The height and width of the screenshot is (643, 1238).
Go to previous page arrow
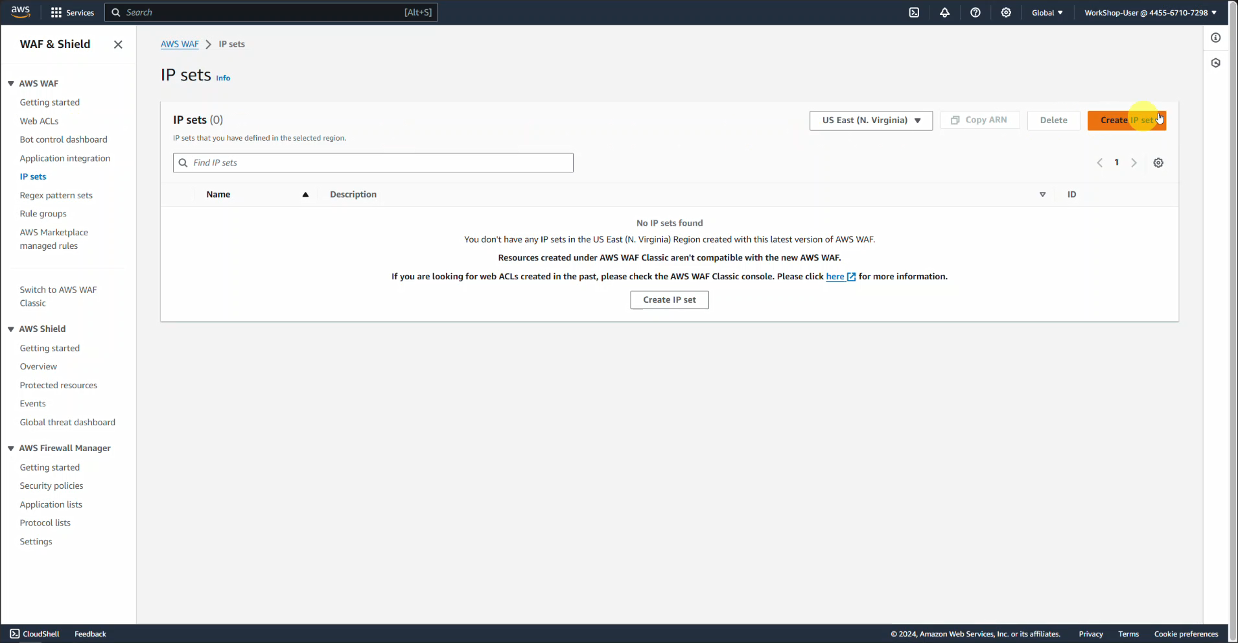[x=1099, y=163]
